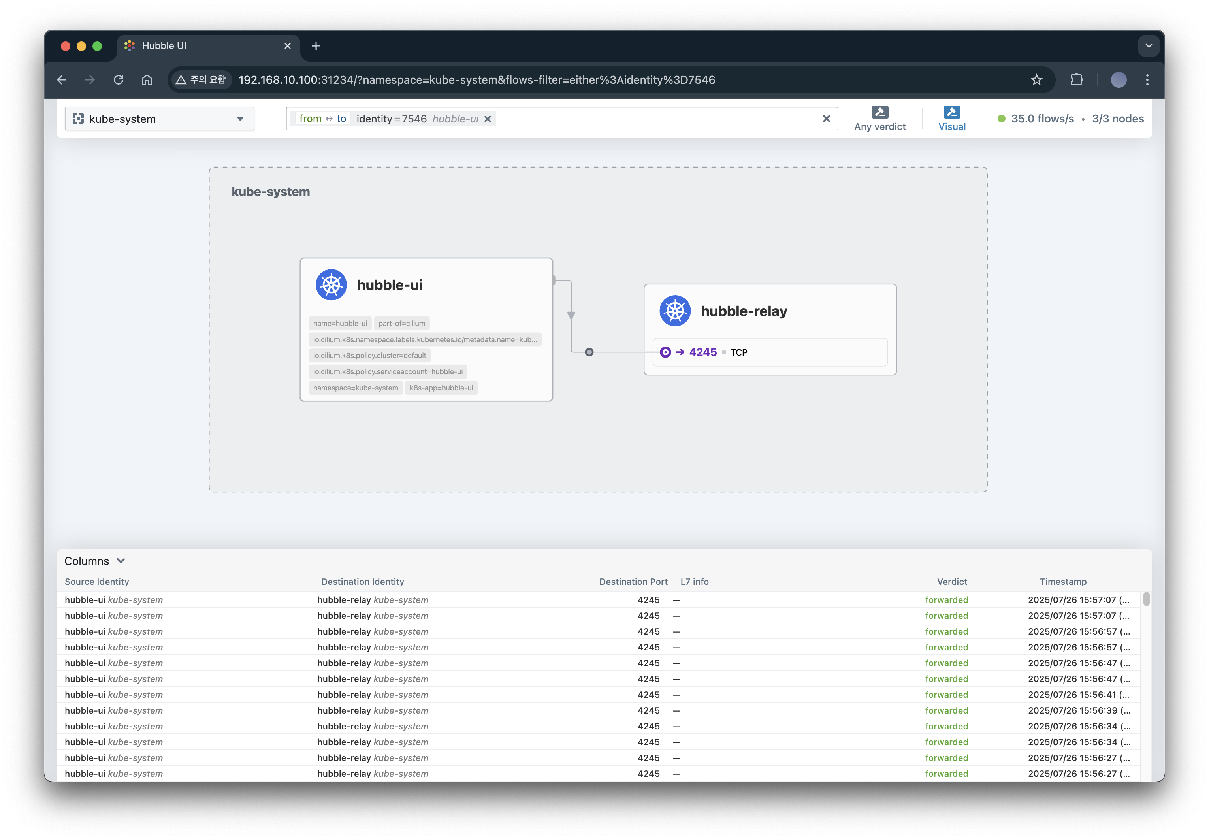This screenshot has height=840, width=1209.
Task: Open a new browser tab
Action: click(316, 46)
